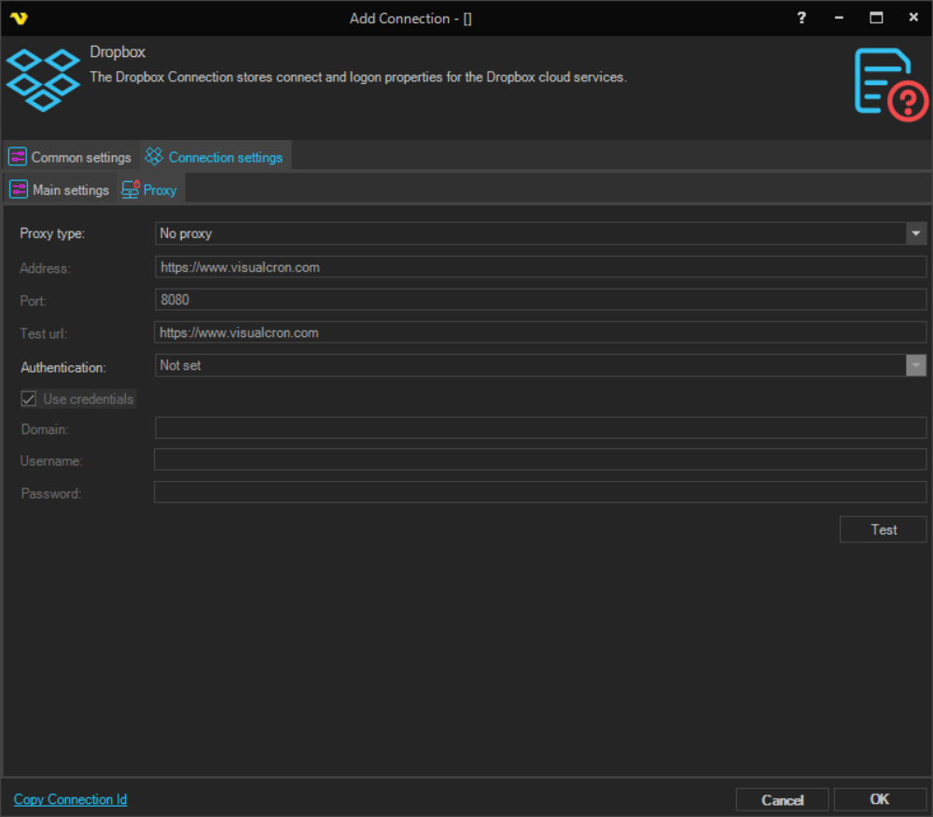Click the Main settings tab icon
The height and width of the screenshot is (817, 933).
tap(19, 190)
